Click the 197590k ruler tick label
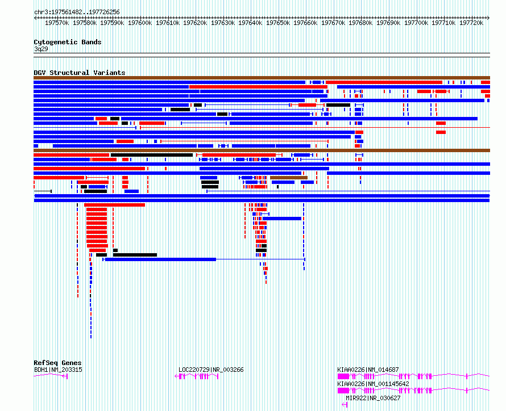 [x=112, y=23]
